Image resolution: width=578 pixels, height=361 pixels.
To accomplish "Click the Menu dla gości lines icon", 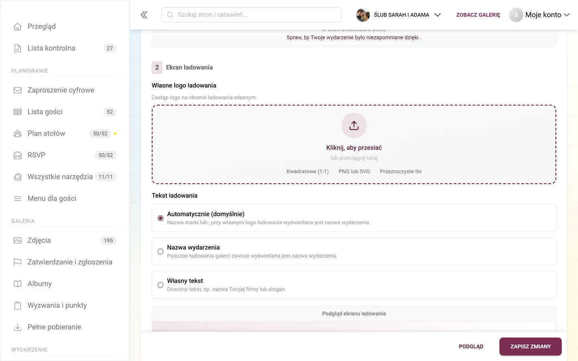I will [18, 199].
